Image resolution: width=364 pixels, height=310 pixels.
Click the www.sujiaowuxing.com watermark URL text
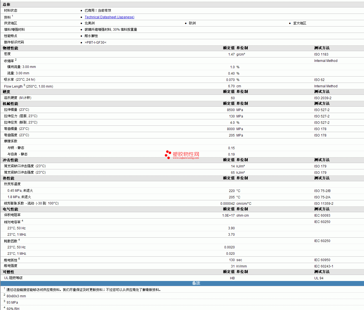tap(186, 158)
